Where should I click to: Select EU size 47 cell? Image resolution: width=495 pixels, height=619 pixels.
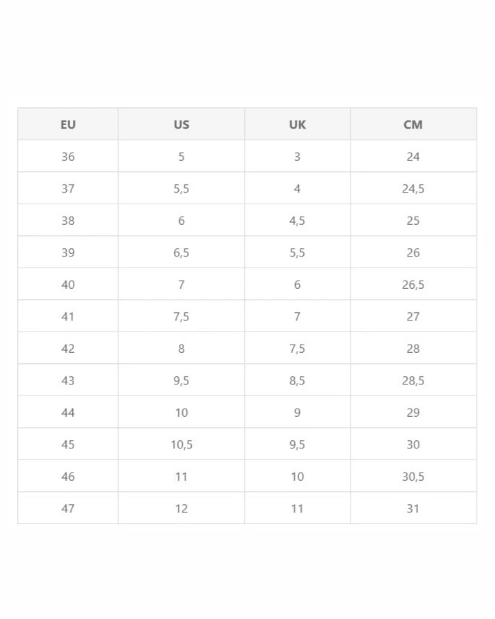68,508
